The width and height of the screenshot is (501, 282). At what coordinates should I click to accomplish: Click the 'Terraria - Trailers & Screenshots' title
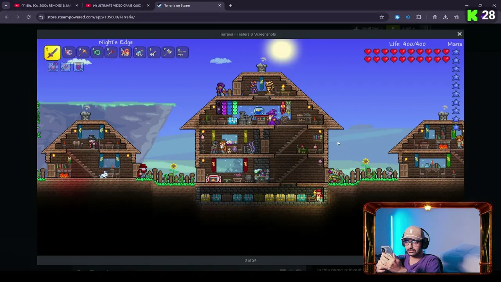pos(248,34)
